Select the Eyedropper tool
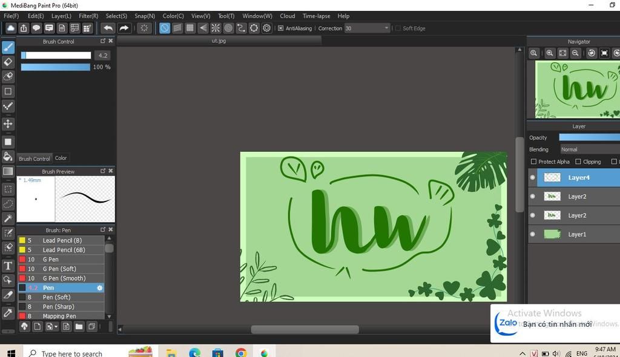Viewport: 620px width, 357px height. [8, 313]
